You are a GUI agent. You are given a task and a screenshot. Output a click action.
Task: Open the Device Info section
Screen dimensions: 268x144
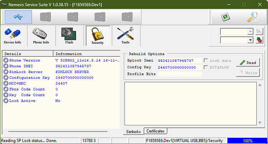point(12,36)
